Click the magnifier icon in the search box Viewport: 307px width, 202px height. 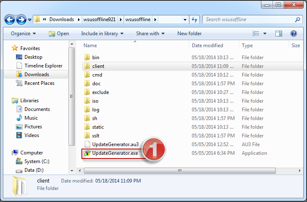(297, 19)
